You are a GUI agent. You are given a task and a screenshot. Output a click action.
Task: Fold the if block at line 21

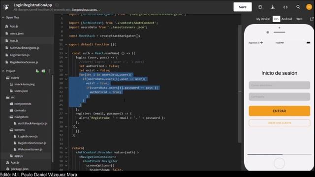coord(66,88)
